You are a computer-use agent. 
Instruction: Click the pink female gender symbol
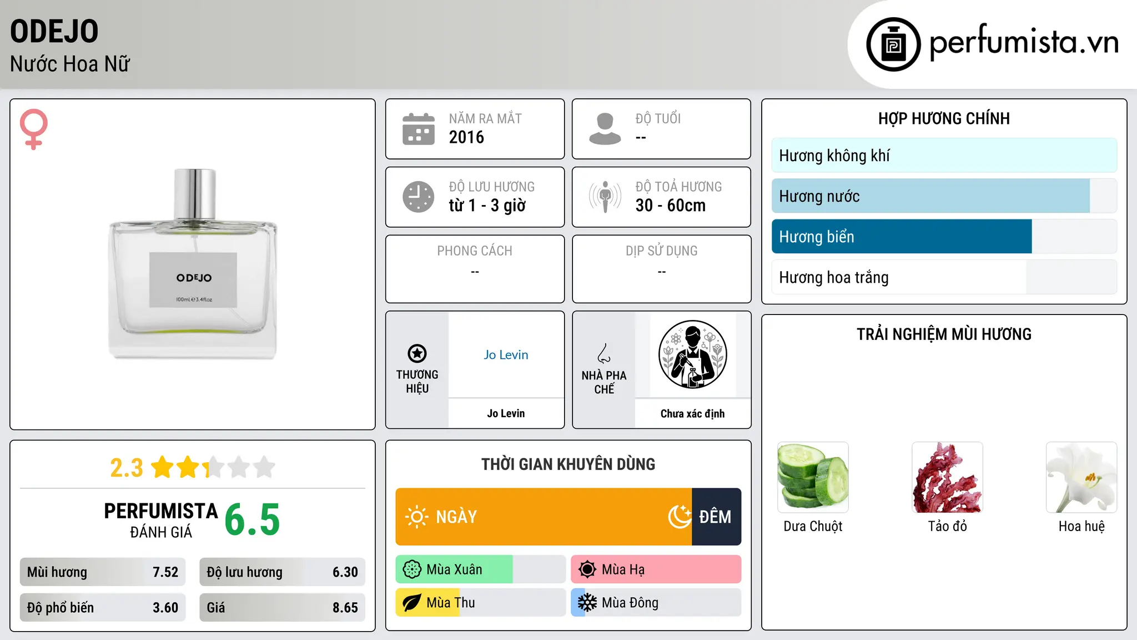pyautogui.click(x=34, y=129)
